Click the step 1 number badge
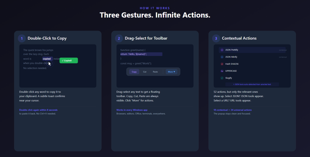Screen dimensions: 310x157 pyautogui.click(x=22, y=38)
